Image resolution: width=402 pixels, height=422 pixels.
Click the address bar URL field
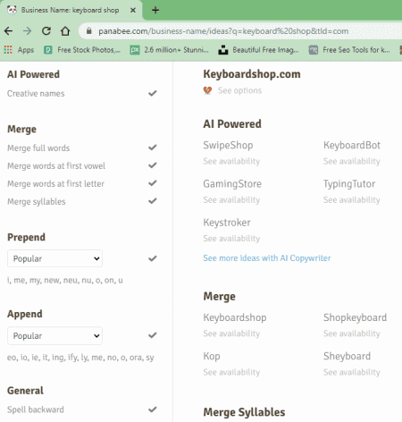223,31
